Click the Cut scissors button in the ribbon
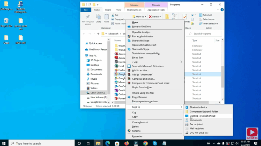261x146 pixels. [115, 15]
